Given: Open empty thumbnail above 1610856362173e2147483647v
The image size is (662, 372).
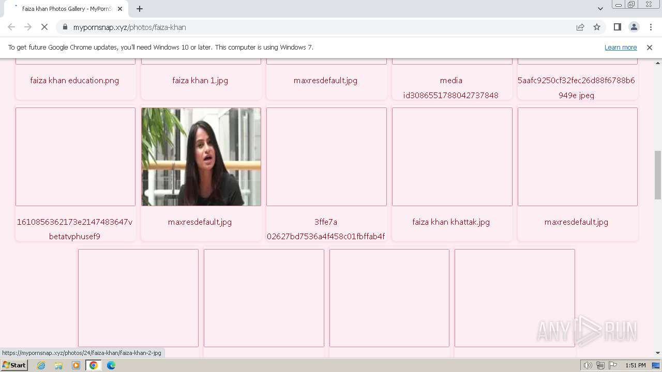Looking at the screenshot, I should pos(76,157).
